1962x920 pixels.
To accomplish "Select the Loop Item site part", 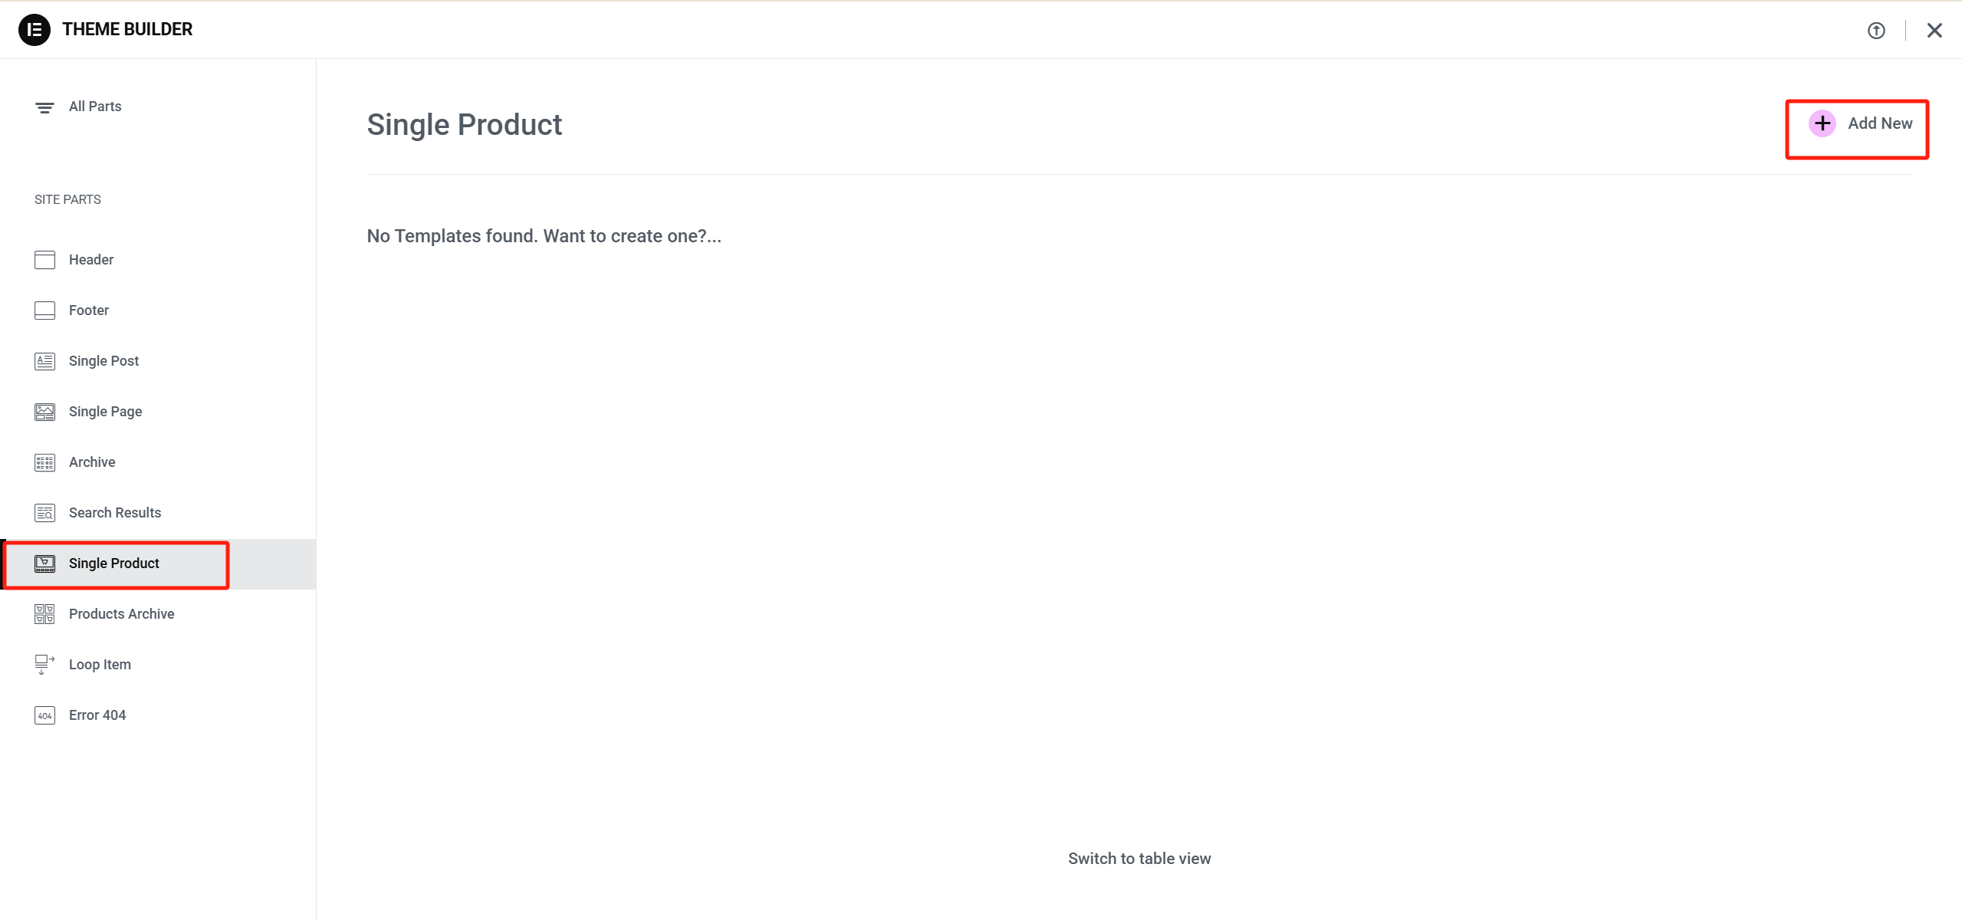I will coord(100,665).
